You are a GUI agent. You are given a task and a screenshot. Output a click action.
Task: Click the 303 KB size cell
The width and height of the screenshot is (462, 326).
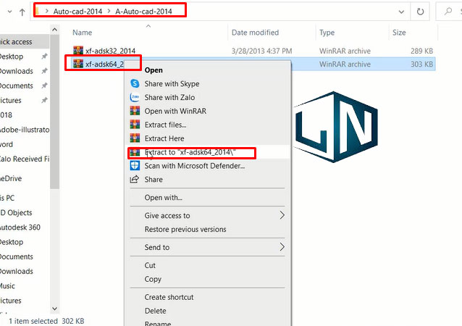421,64
